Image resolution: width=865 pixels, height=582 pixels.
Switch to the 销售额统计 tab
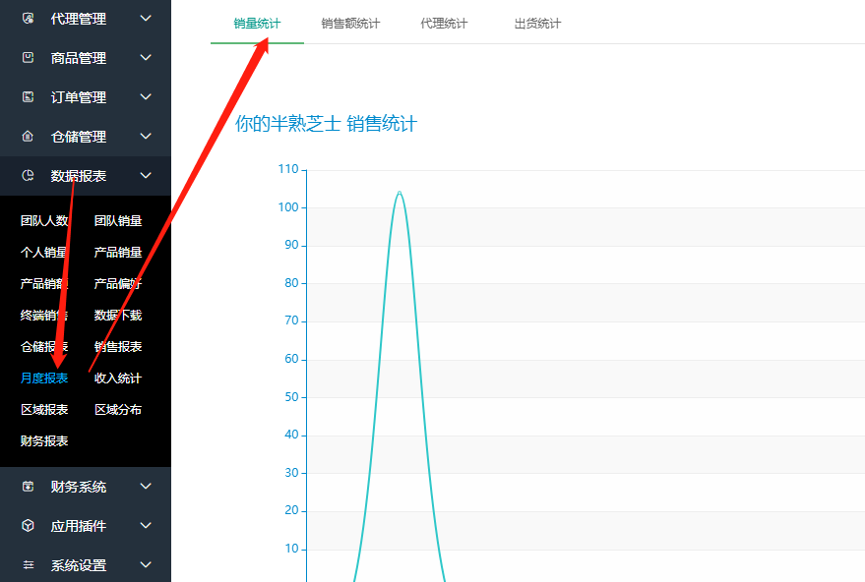pyautogui.click(x=350, y=24)
